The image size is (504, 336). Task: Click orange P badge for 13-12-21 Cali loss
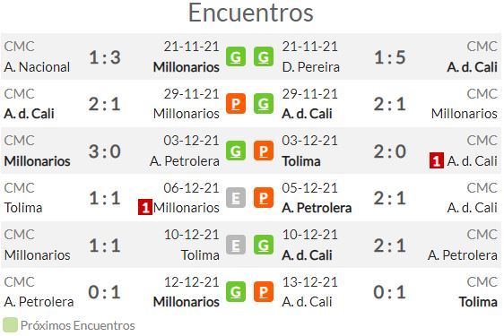pos(264,292)
